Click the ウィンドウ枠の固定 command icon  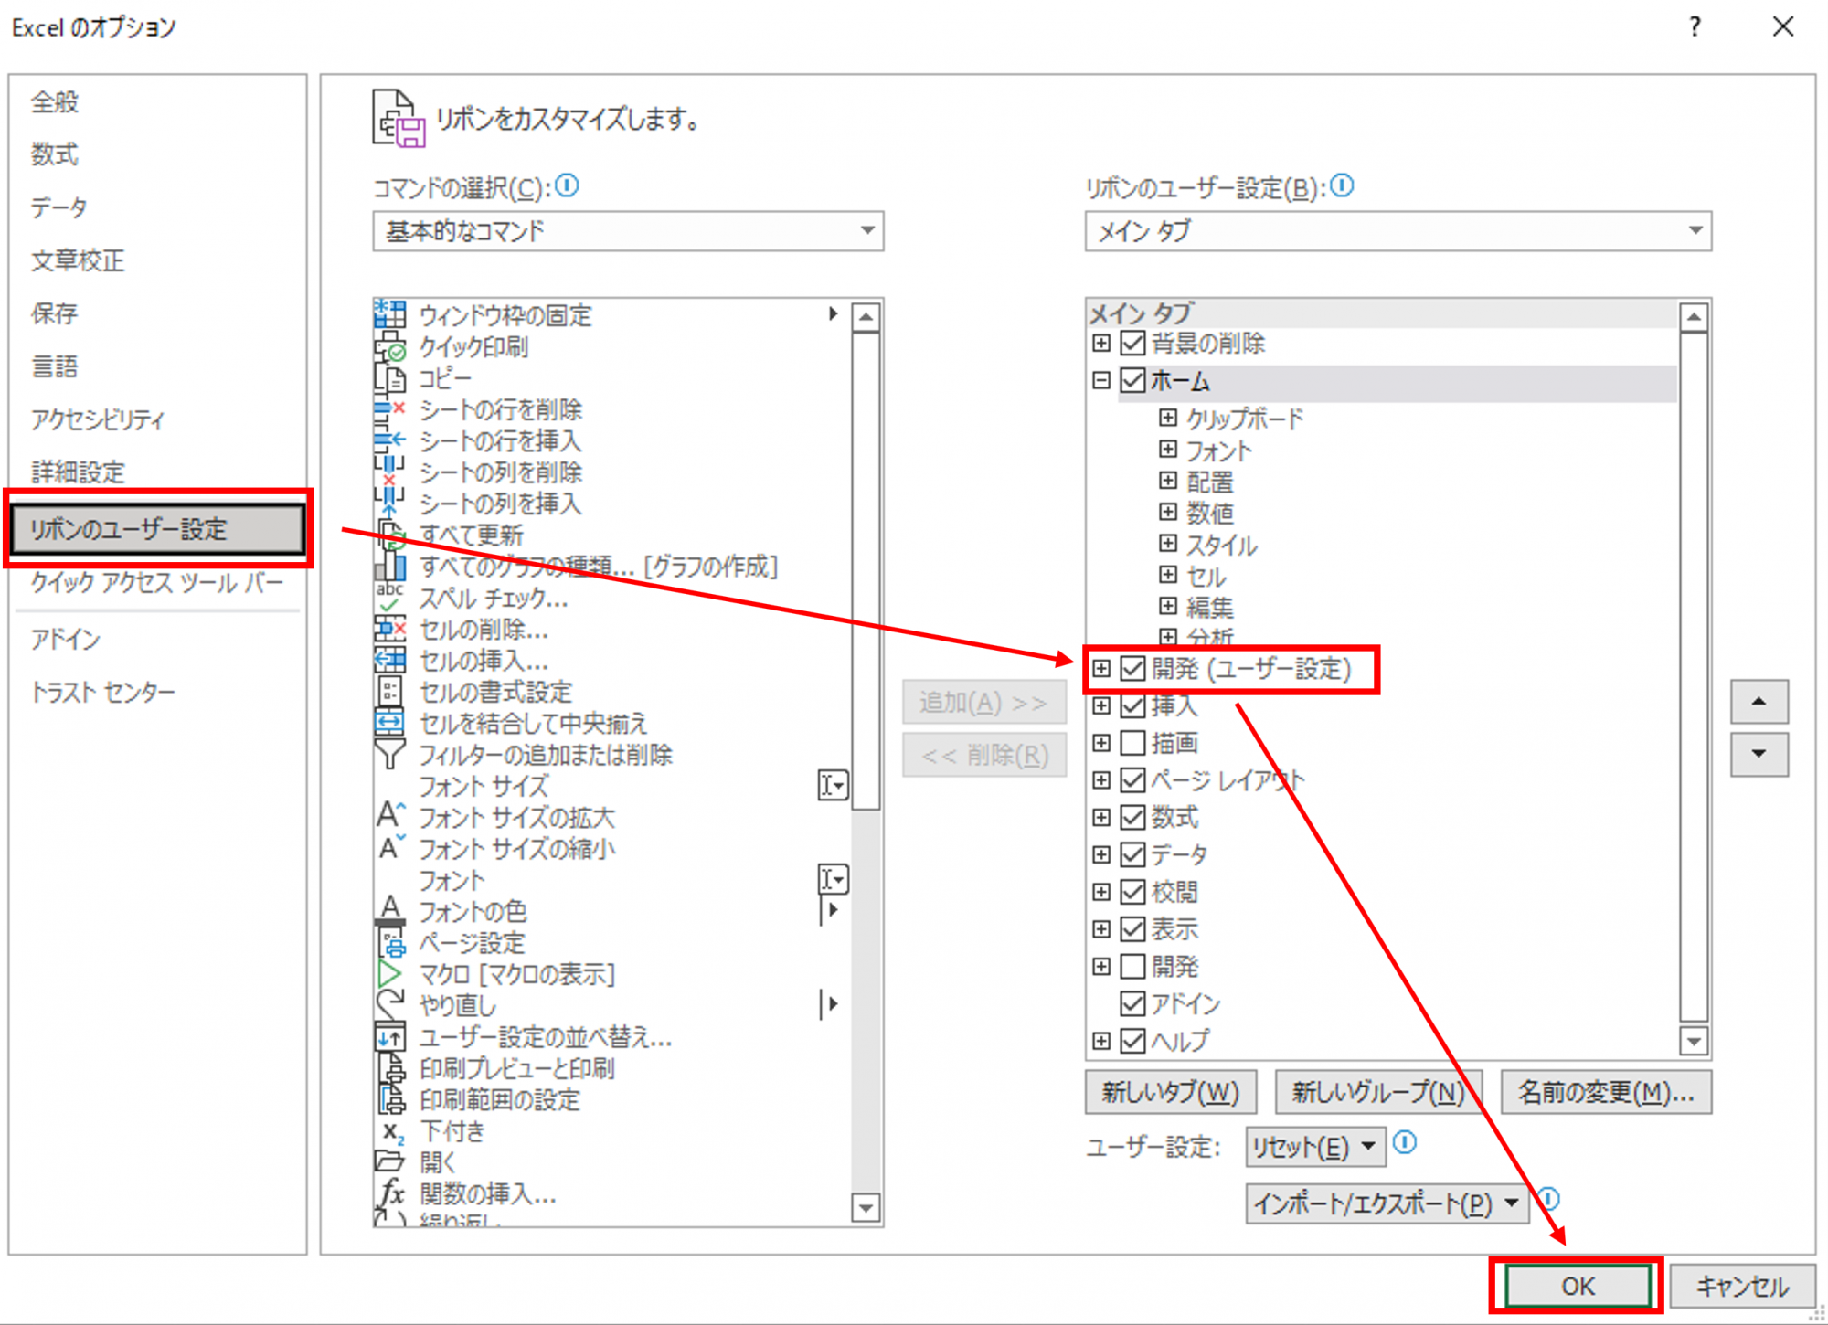pyautogui.click(x=390, y=315)
